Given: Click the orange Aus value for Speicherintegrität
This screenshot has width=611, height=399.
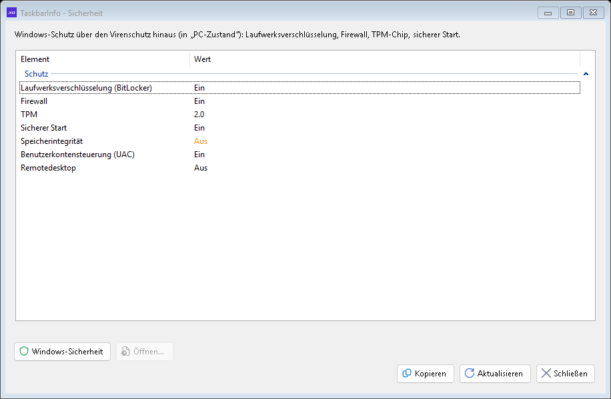Looking at the screenshot, I should pos(201,141).
